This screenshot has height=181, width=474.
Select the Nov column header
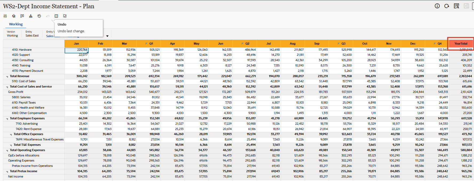[389, 44]
